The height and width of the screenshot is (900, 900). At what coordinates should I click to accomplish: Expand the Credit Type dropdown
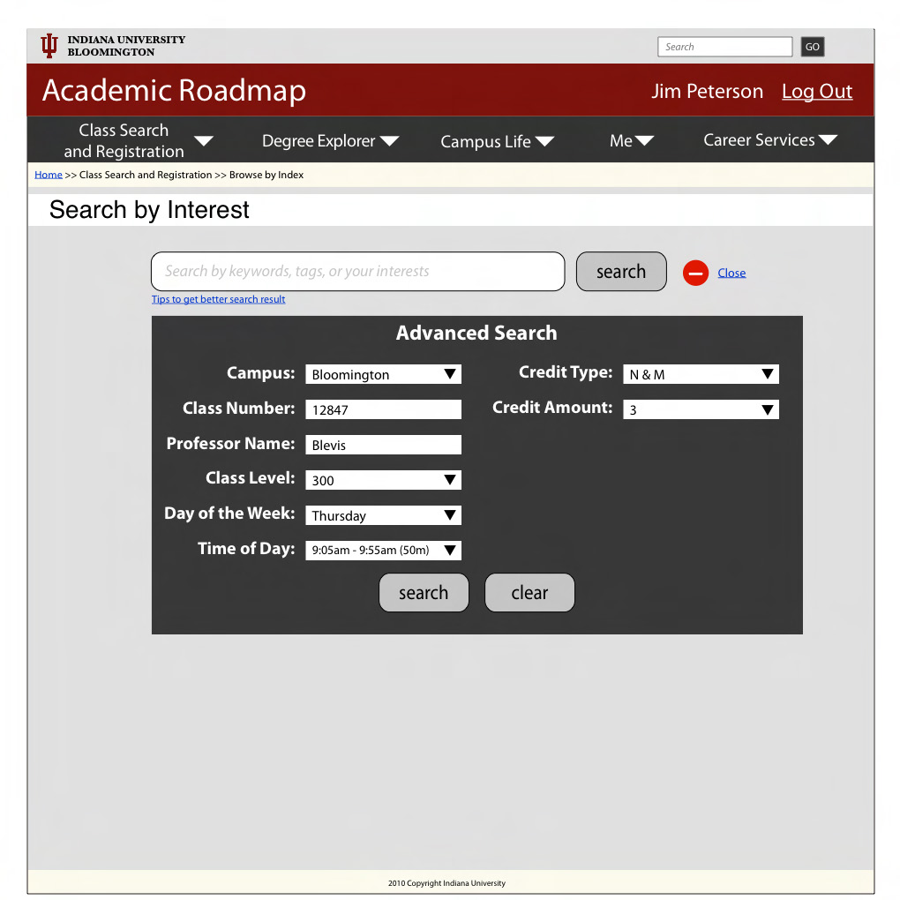click(701, 374)
